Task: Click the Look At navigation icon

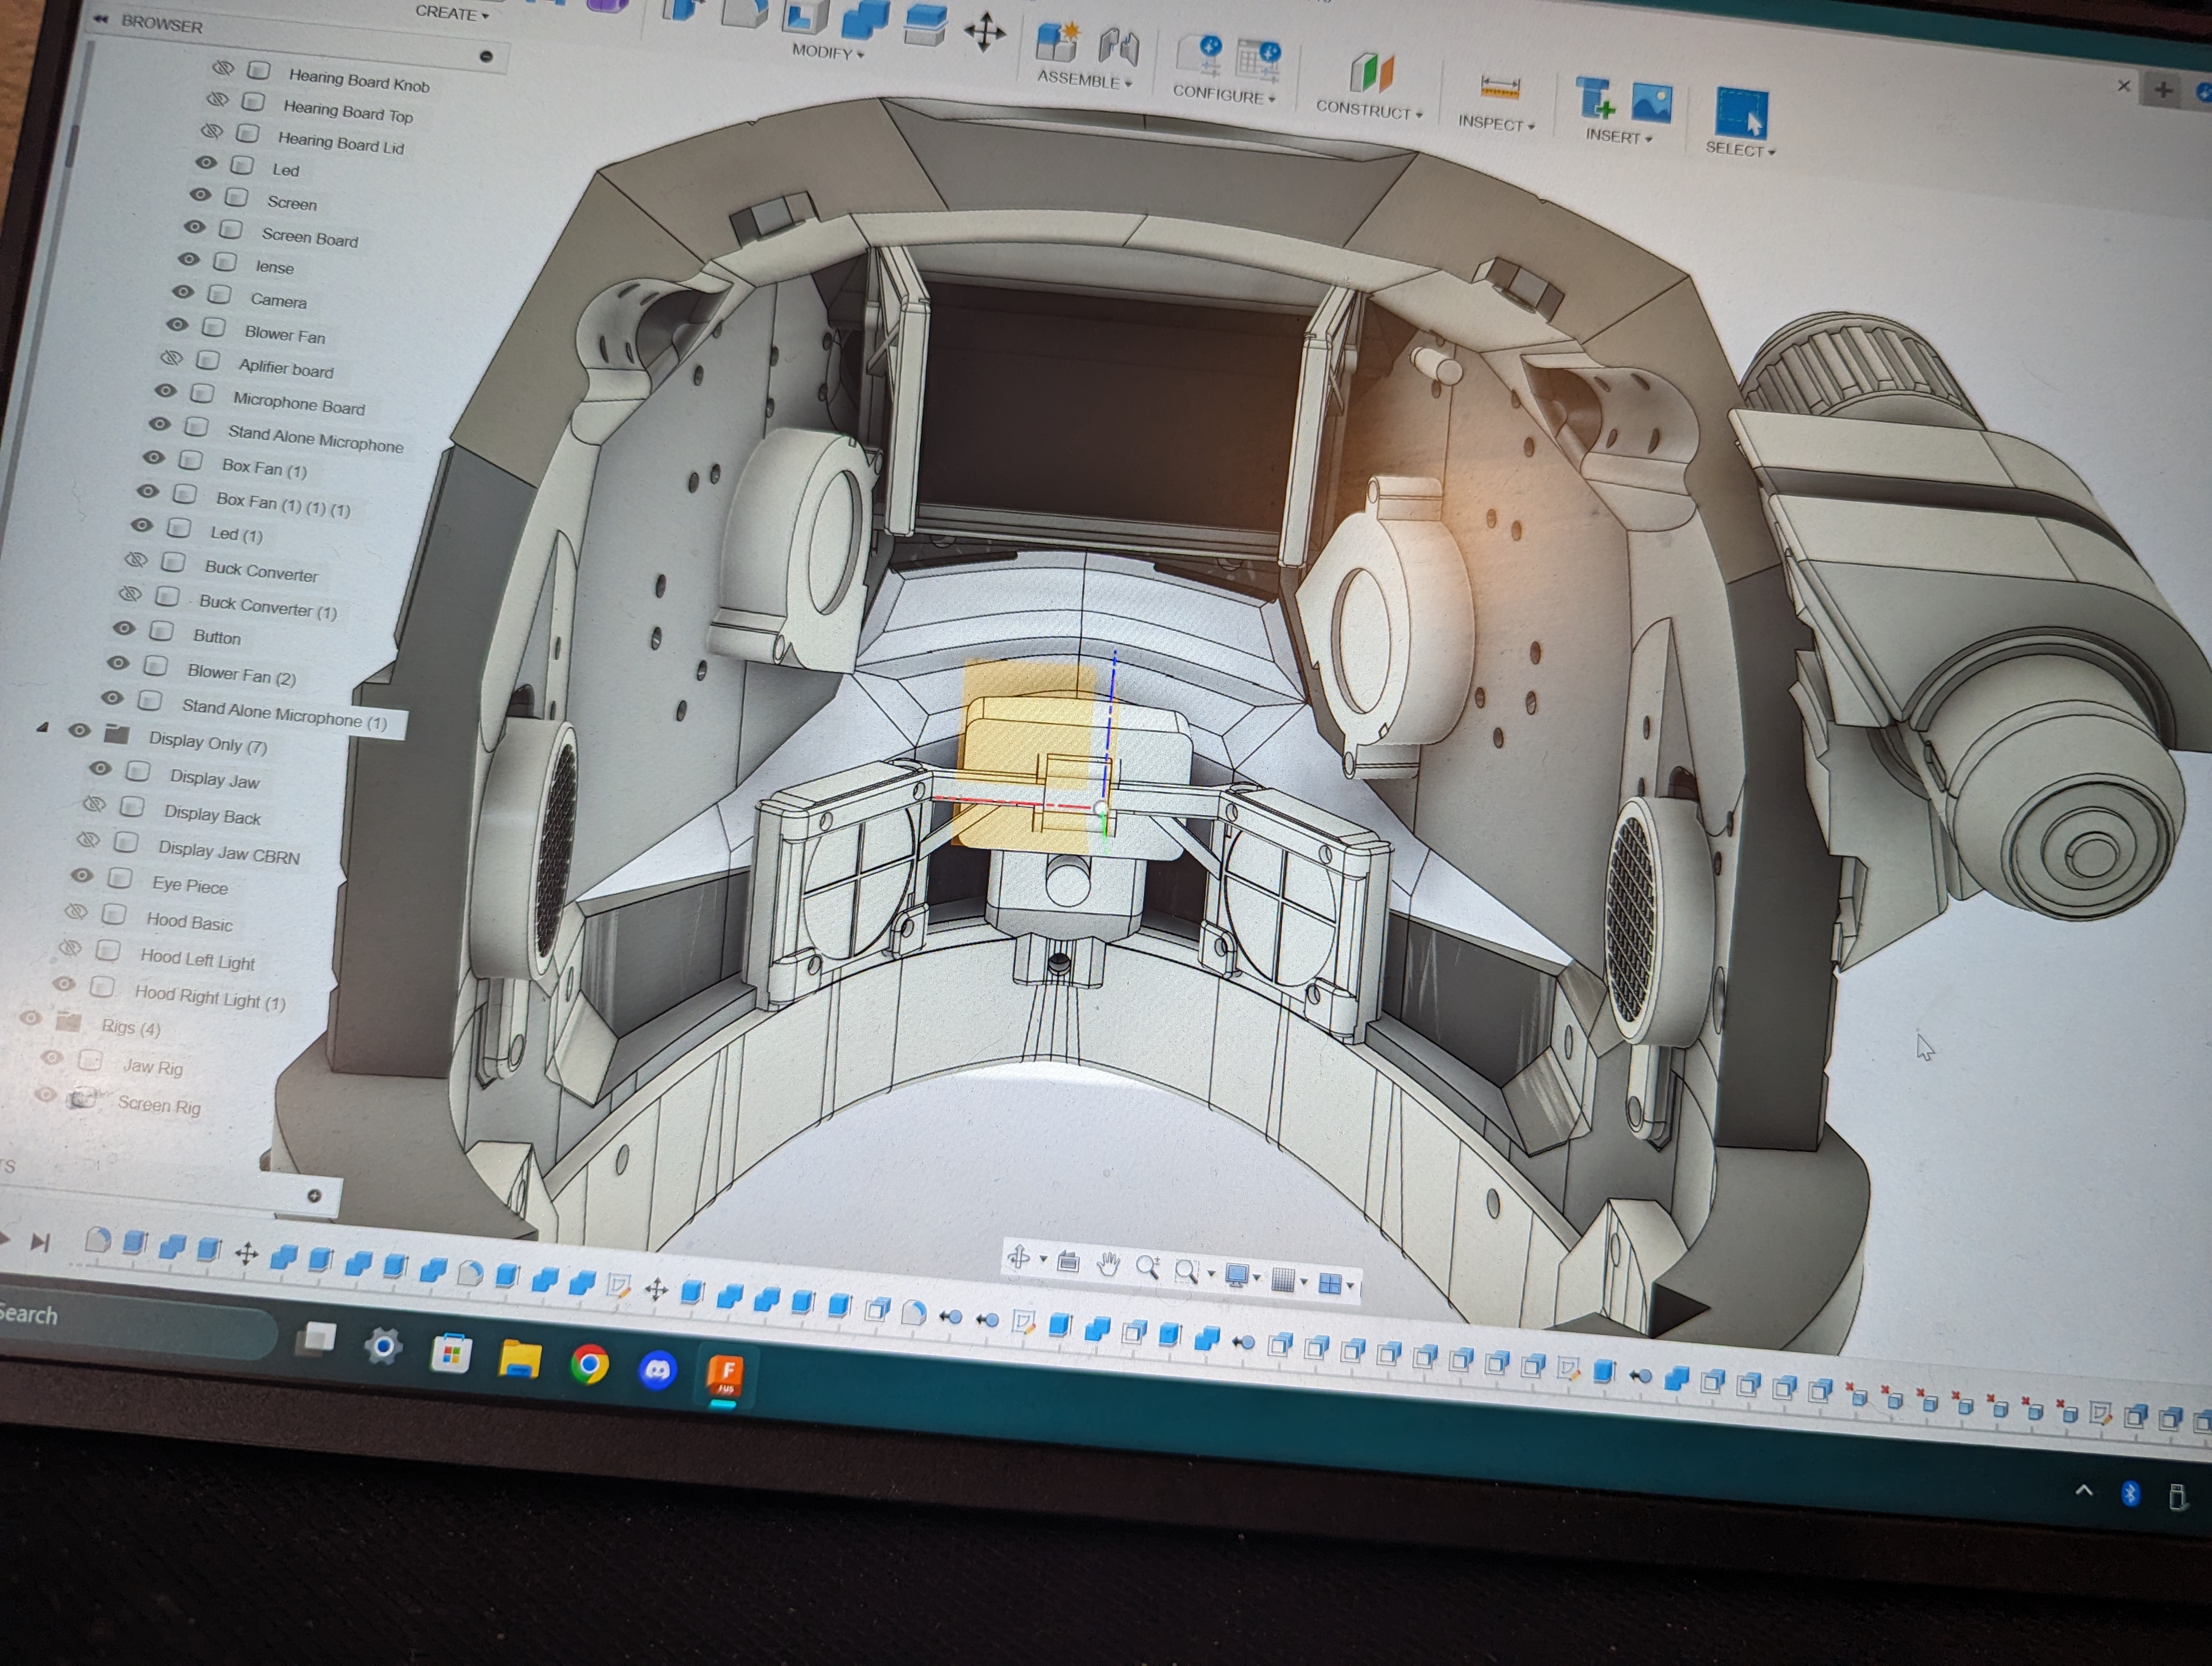Action: click(1068, 1262)
